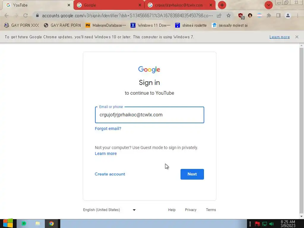Show hidden tray icons

(250, 224)
